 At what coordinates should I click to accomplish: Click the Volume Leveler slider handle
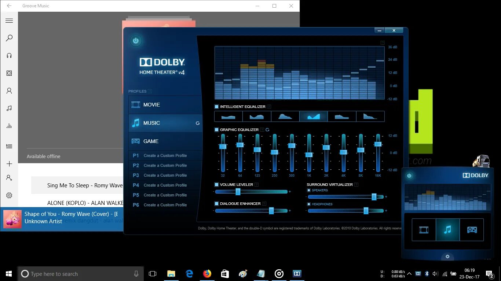tap(238, 192)
